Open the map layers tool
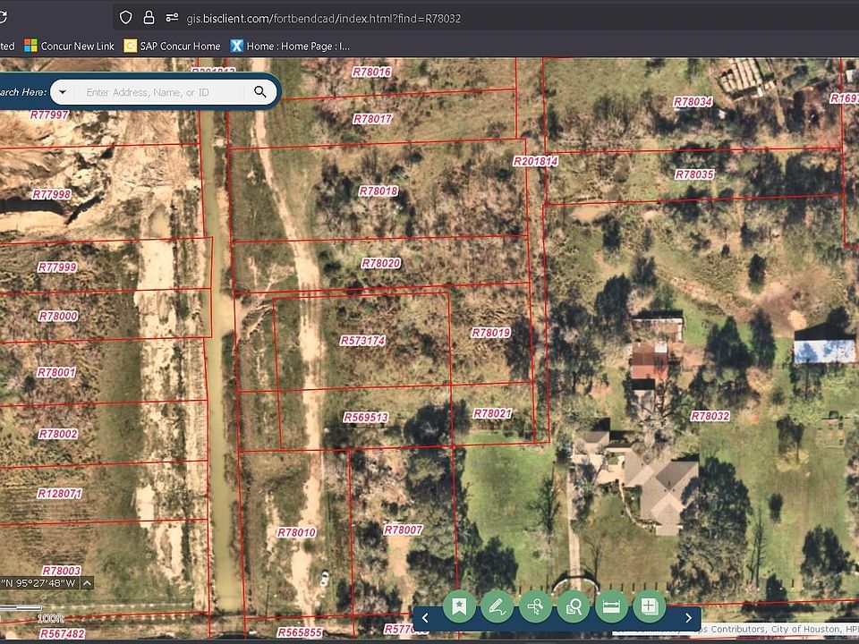859x644 pixels. tap(650, 607)
